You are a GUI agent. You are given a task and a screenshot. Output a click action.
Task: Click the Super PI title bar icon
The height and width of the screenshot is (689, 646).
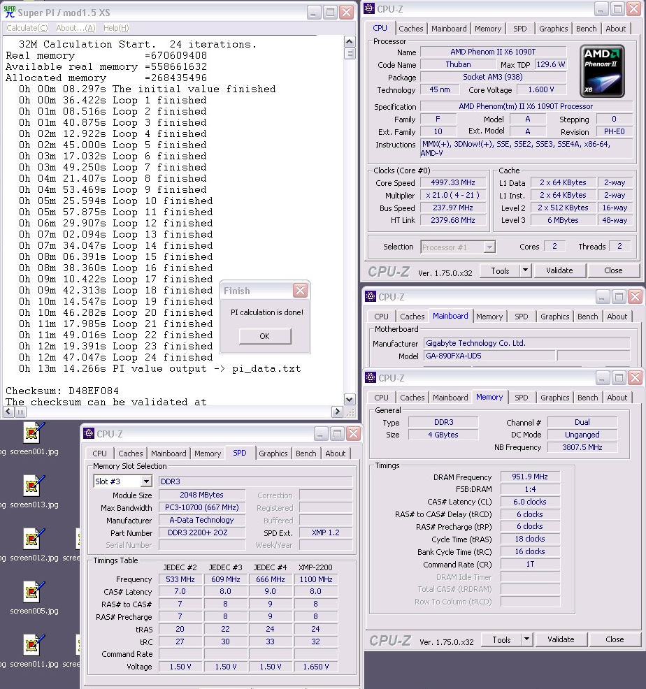click(x=9, y=13)
